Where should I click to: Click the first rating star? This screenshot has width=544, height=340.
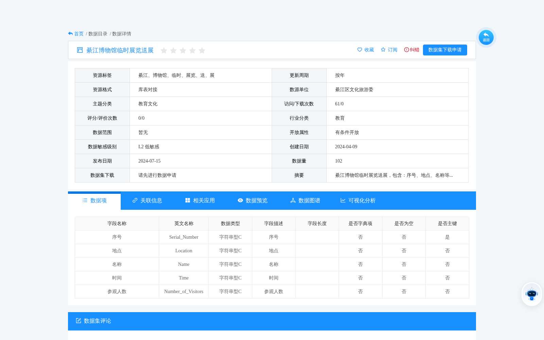click(x=164, y=50)
